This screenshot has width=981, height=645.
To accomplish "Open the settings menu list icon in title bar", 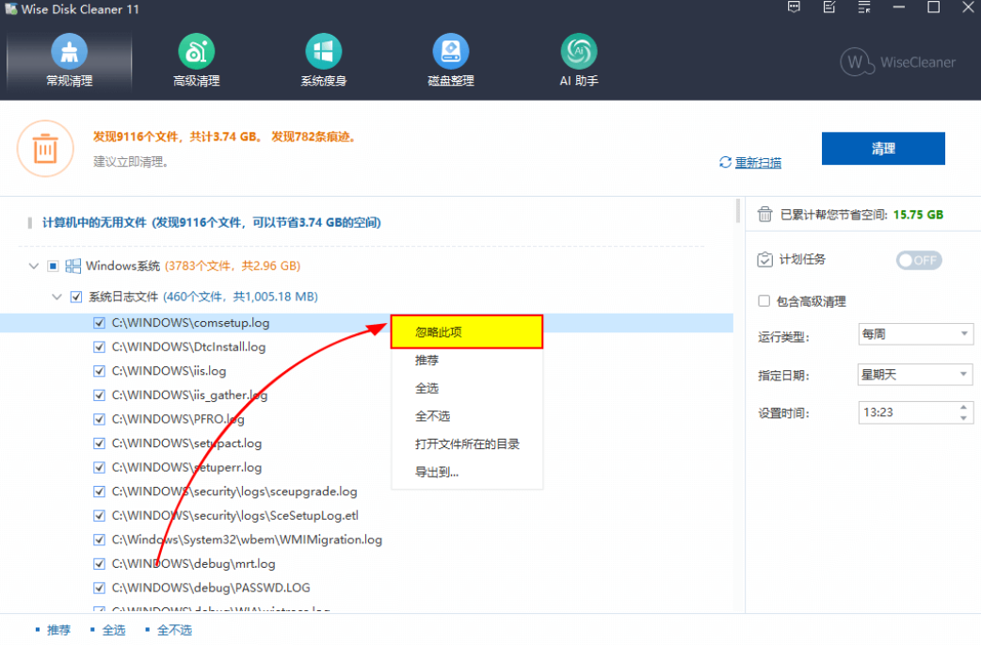I will 864,8.
